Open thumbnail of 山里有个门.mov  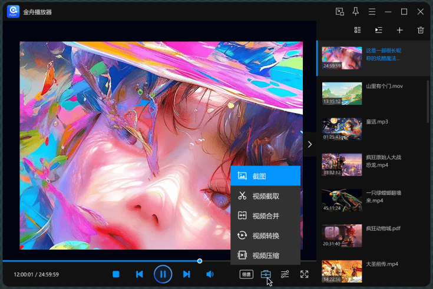click(x=342, y=94)
